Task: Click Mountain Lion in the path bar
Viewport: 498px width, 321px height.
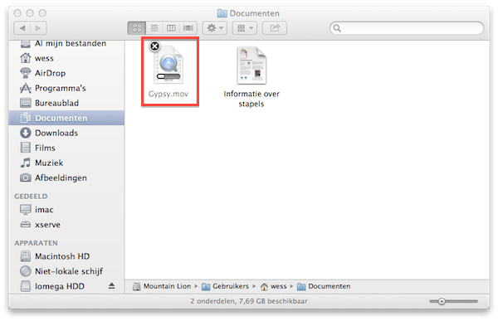Action: pyautogui.click(x=163, y=286)
